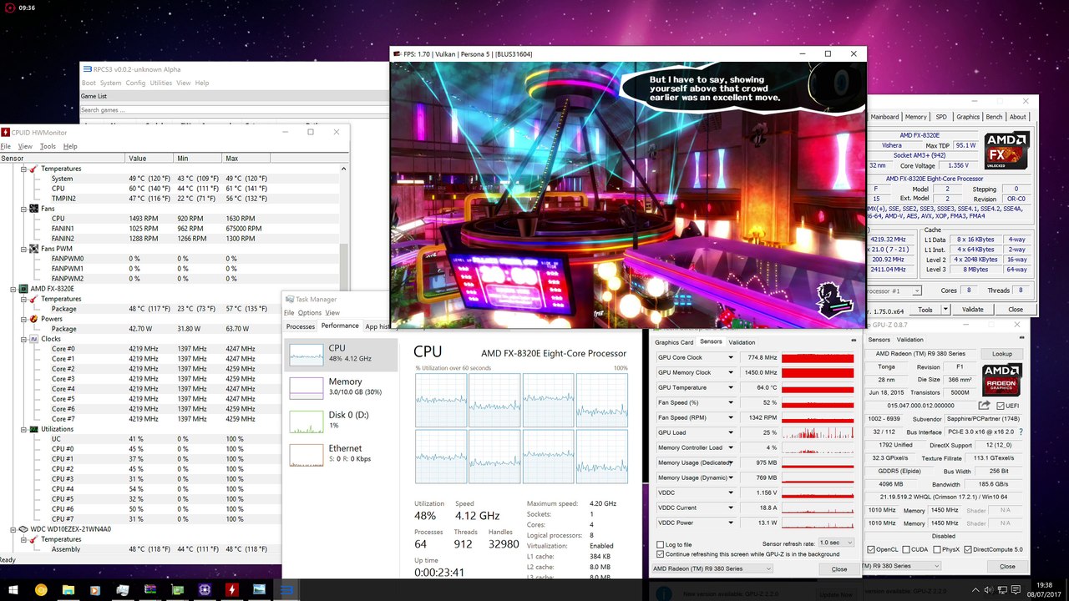Click the AMD FX logo in CPU-Z
The image size is (1069, 601).
pos(1006,150)
